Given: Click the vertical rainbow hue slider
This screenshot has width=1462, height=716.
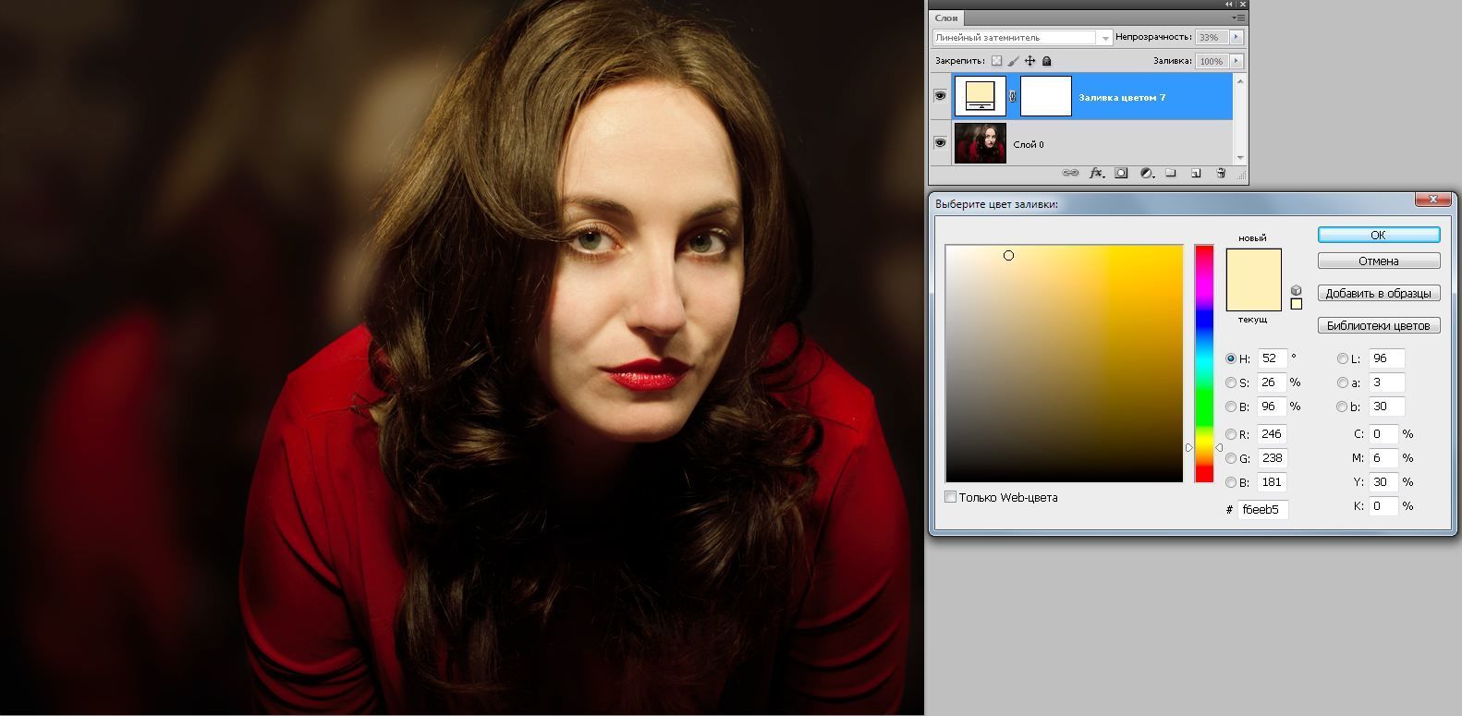Looking at the screenshot, I should click(x=1203, y=363).
